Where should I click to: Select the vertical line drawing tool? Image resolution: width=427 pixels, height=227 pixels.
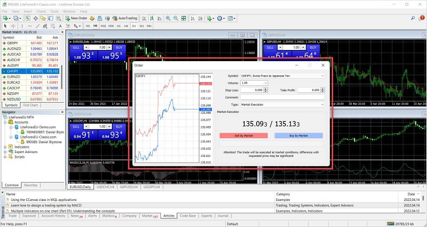pos(22,26)
